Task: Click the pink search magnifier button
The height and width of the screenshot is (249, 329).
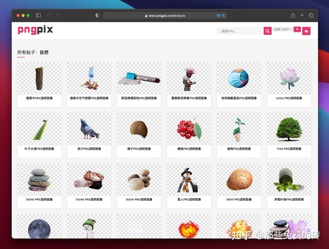Action: click(x=268, y=31)
